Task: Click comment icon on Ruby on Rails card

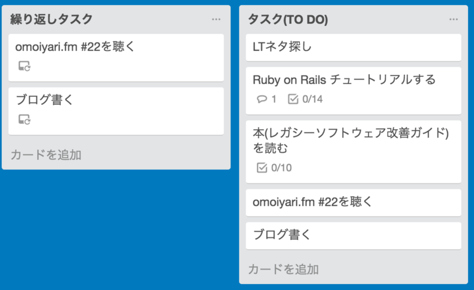Action: click(262, 99)
